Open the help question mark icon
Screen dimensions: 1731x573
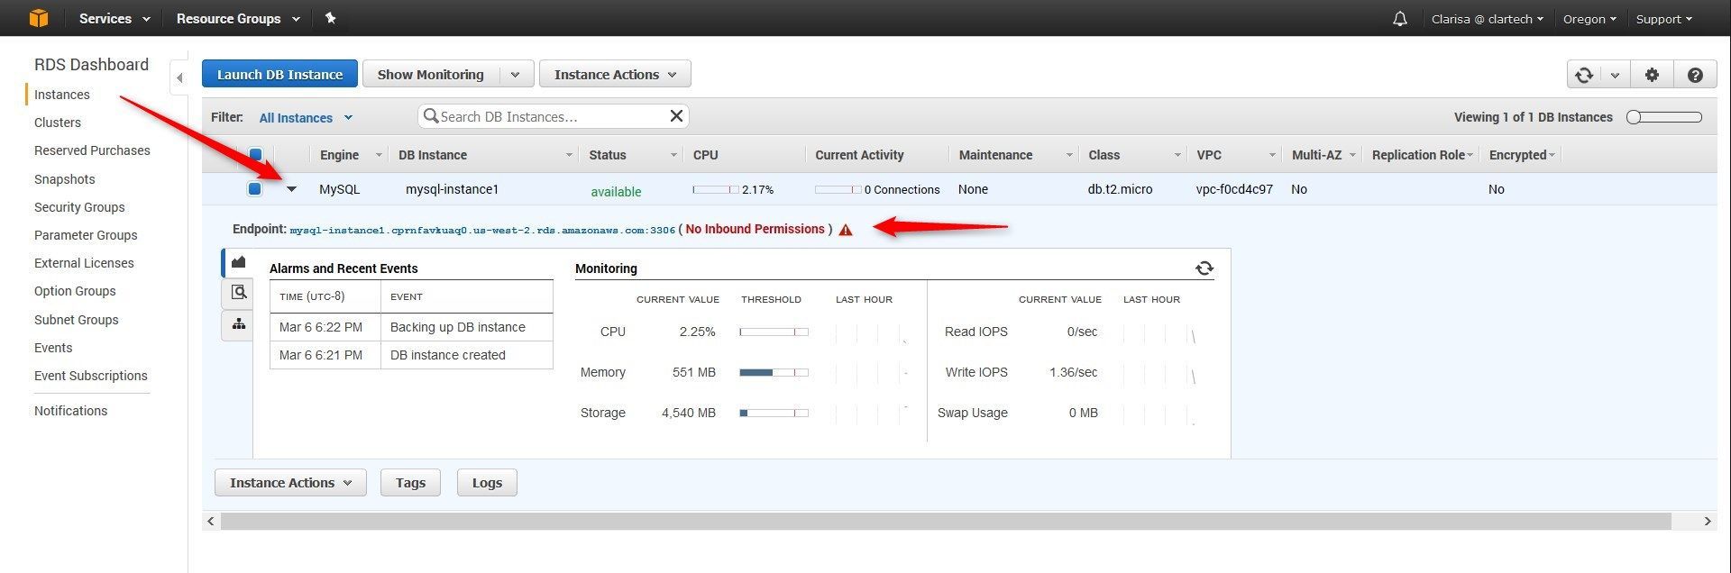(1695, 75)
